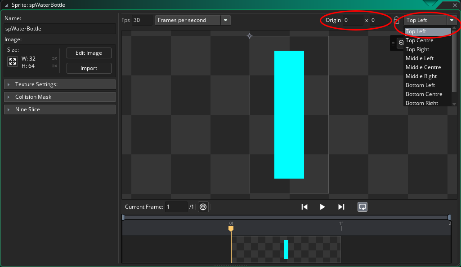The height and width of the screenshot is (267, 461).
Task: Click the orange timeline playhead handle
Action: tap(231, 229)
